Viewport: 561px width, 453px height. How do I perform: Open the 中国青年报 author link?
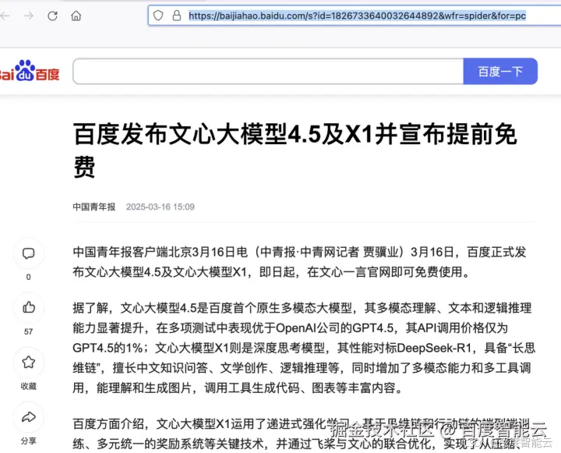tap(94, 207)
